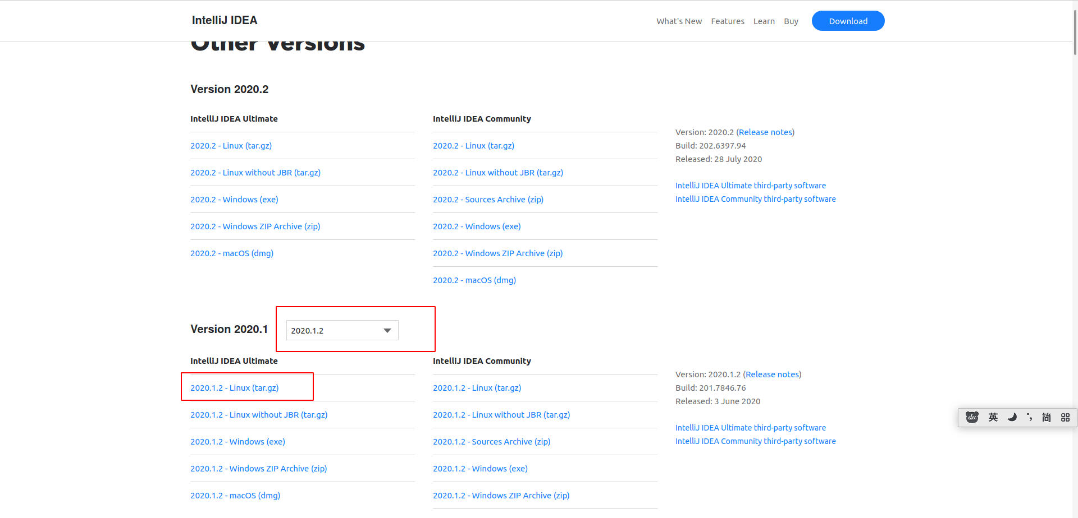The width and height of the screenshot is (1078, 518).
Task: Open the 2020.1.2 version dropdown
Action: 342,330
